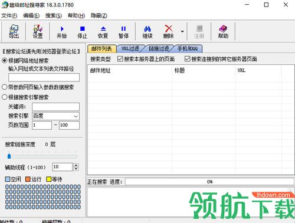Click the 导出 export toolbar icon
The height and width of the screenshot is (223, 295).
pos(14,31)
